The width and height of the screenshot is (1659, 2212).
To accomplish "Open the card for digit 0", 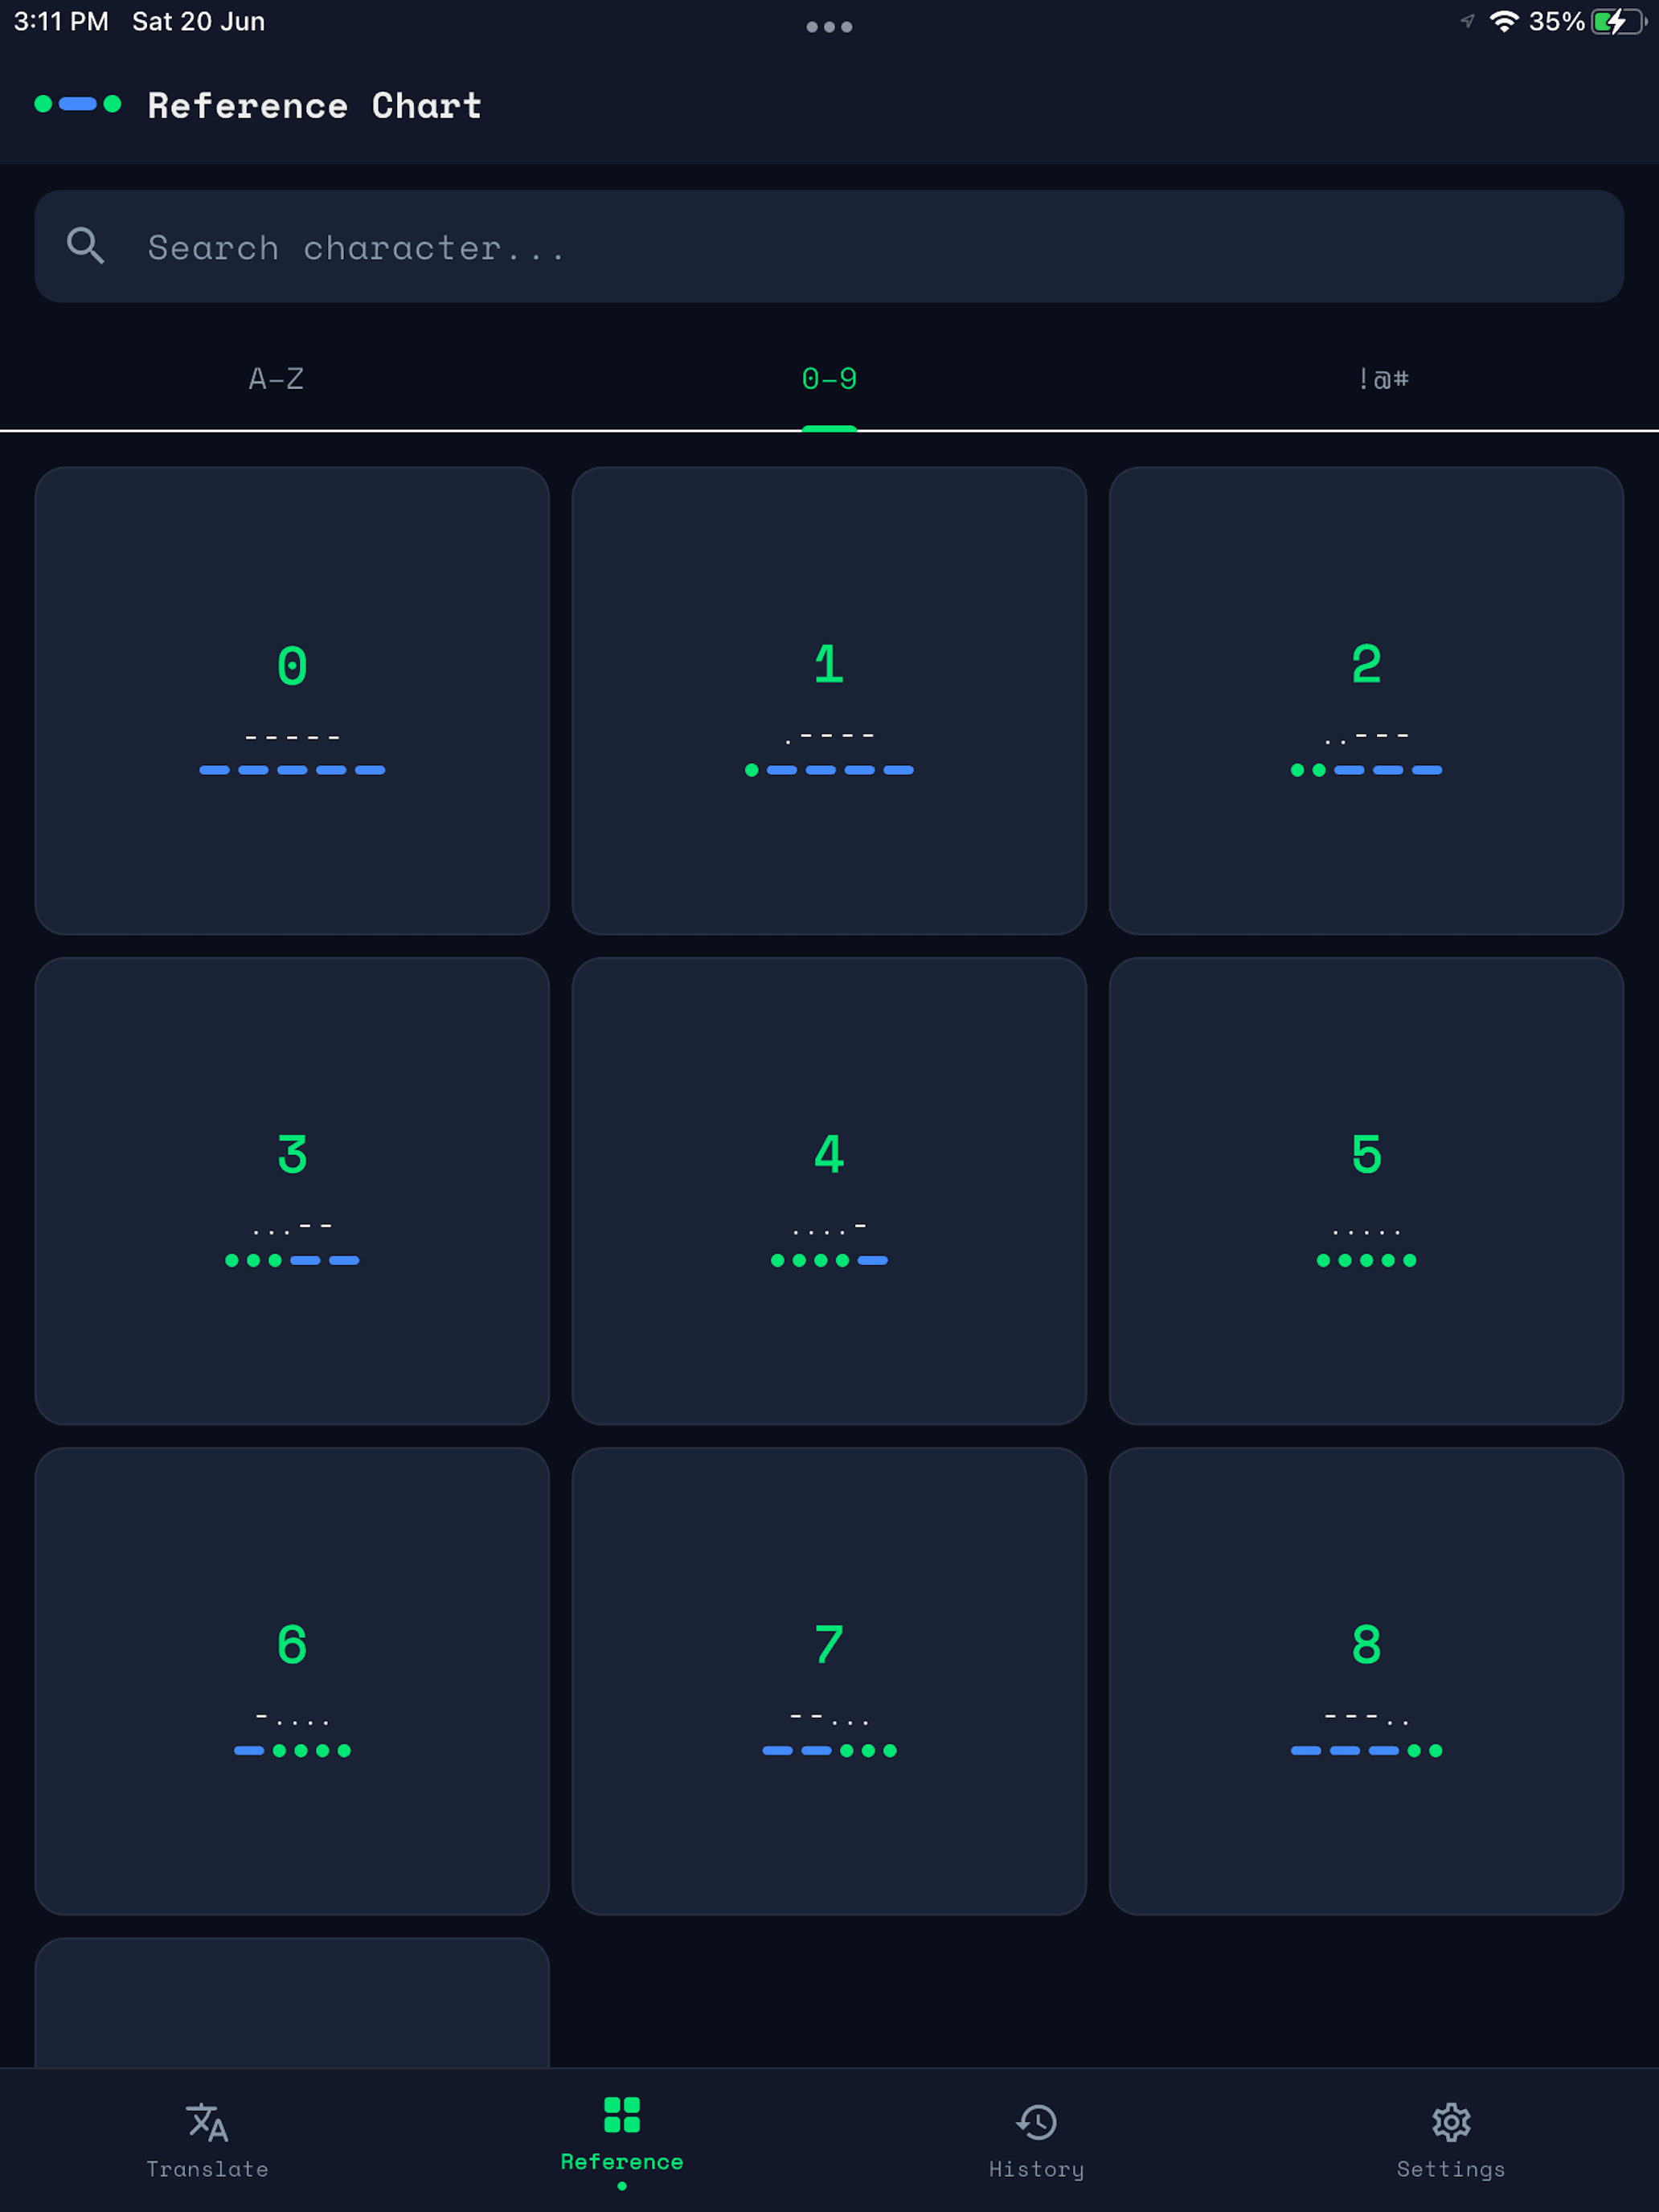I will pyautogui.click(x=292, y=701).
